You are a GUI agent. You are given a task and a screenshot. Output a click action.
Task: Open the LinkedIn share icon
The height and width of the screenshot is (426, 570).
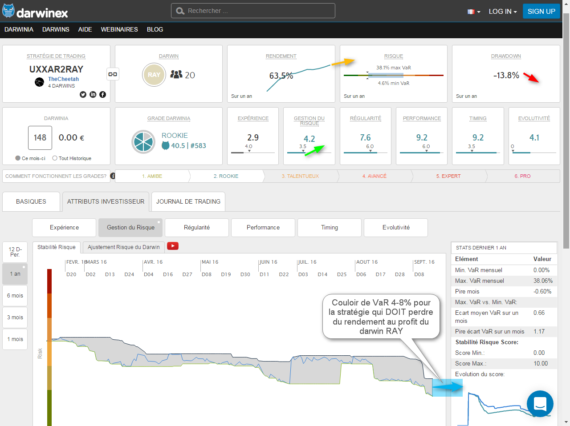pyautogui.click(x=93, y=94)
